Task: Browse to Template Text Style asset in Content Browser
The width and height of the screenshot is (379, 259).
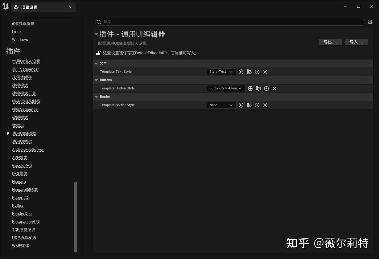Action: pyautogui.click(x=249, y=72)
